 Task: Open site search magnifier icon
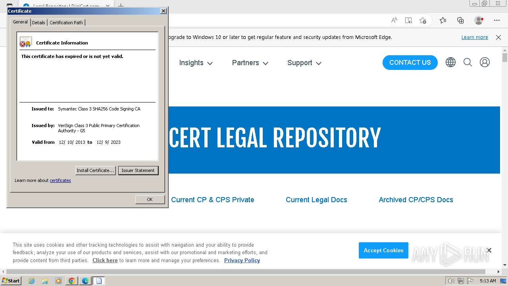coord(468,62)
